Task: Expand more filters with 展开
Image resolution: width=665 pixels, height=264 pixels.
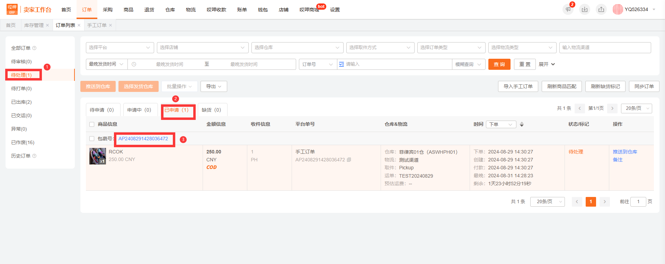Action: click(547, 64)
